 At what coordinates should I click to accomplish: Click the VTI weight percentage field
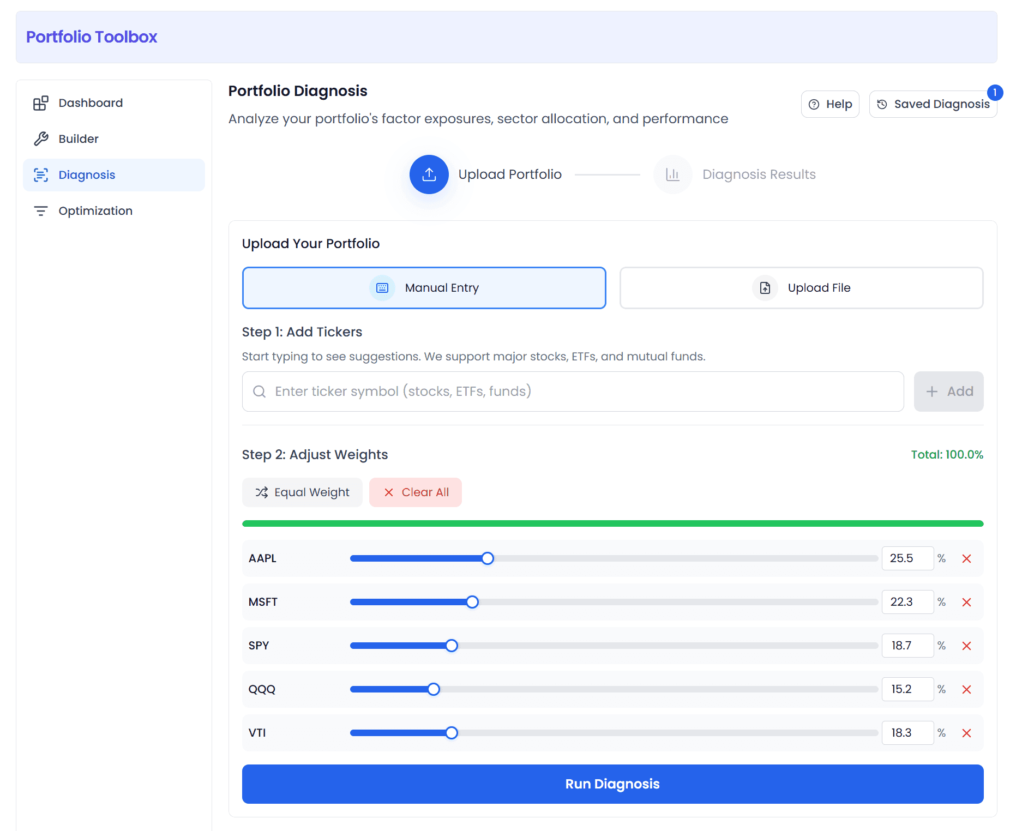tap(907, 733)
